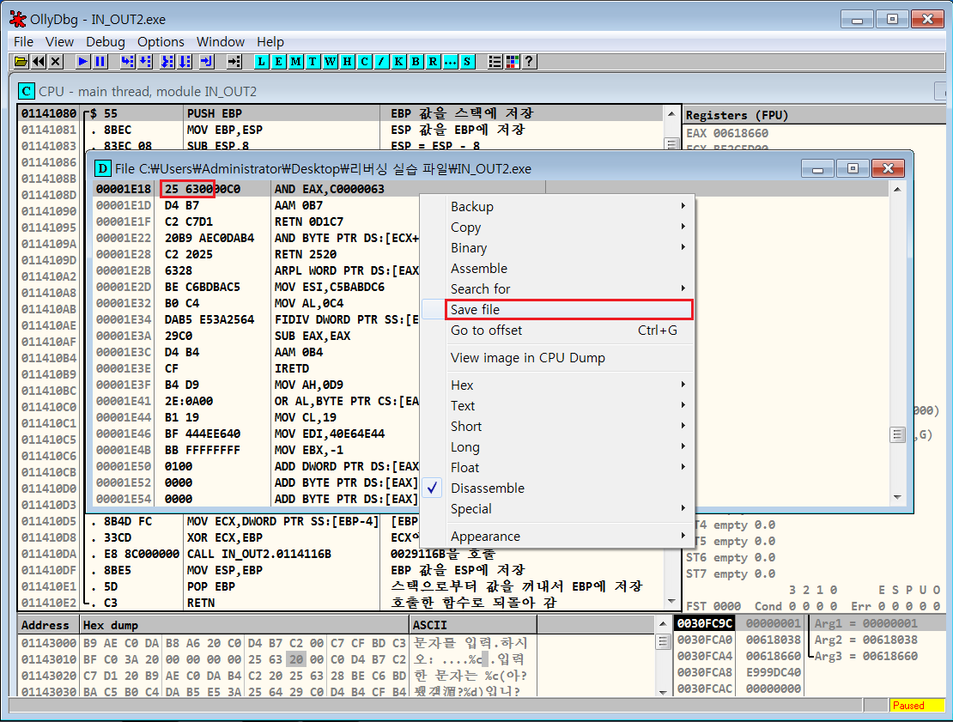The width and height of the screenshot is (953, 722).
Task: Click the ASCII column header
Action: [x=473, y=625]
